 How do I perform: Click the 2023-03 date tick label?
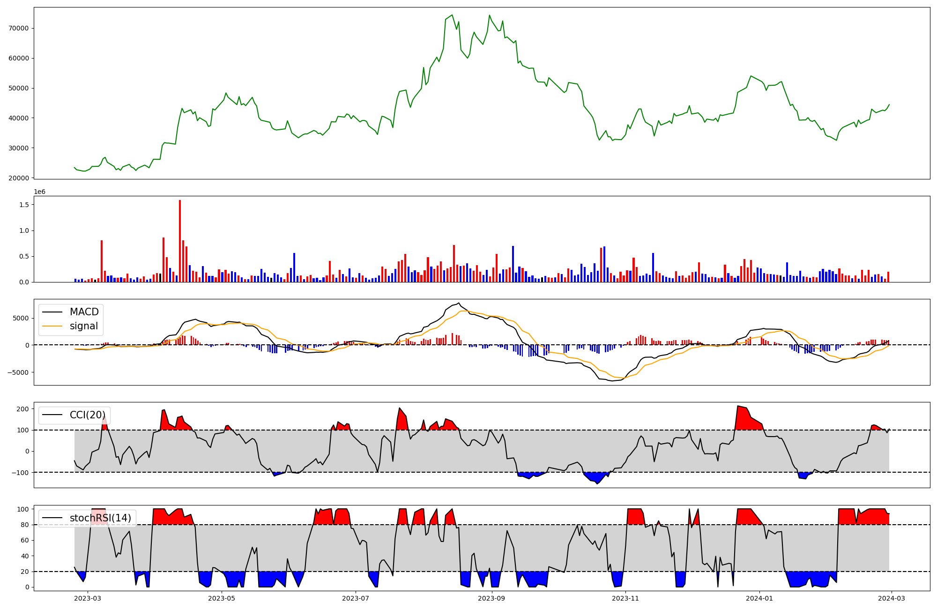pyautogui.click(x=88, y=598)
